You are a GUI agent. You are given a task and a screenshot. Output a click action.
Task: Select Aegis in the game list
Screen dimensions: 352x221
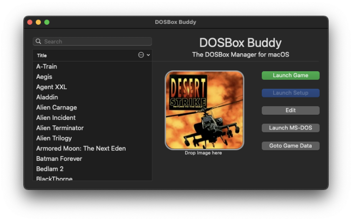93,77
